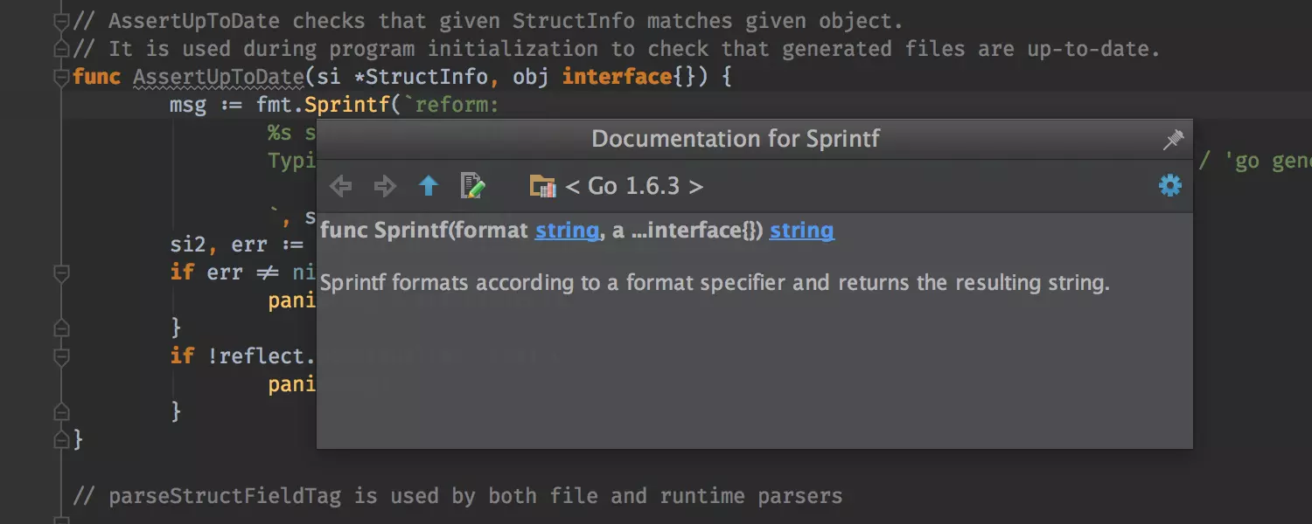The height and width of the screenshot is (524, 1312).
Task: Toggle fold on AssertUpToDate comment's first line
Action: pos(61,21)
